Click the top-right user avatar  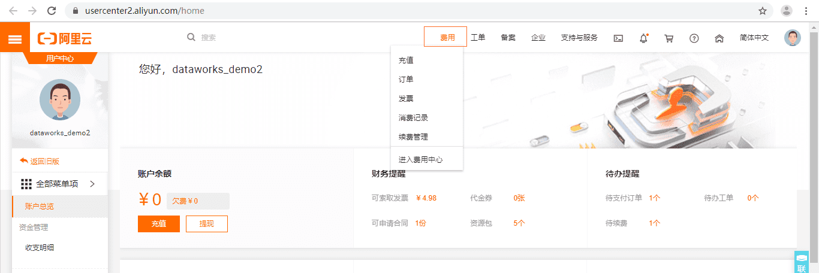pyautogui.click(x=792, y=38)
